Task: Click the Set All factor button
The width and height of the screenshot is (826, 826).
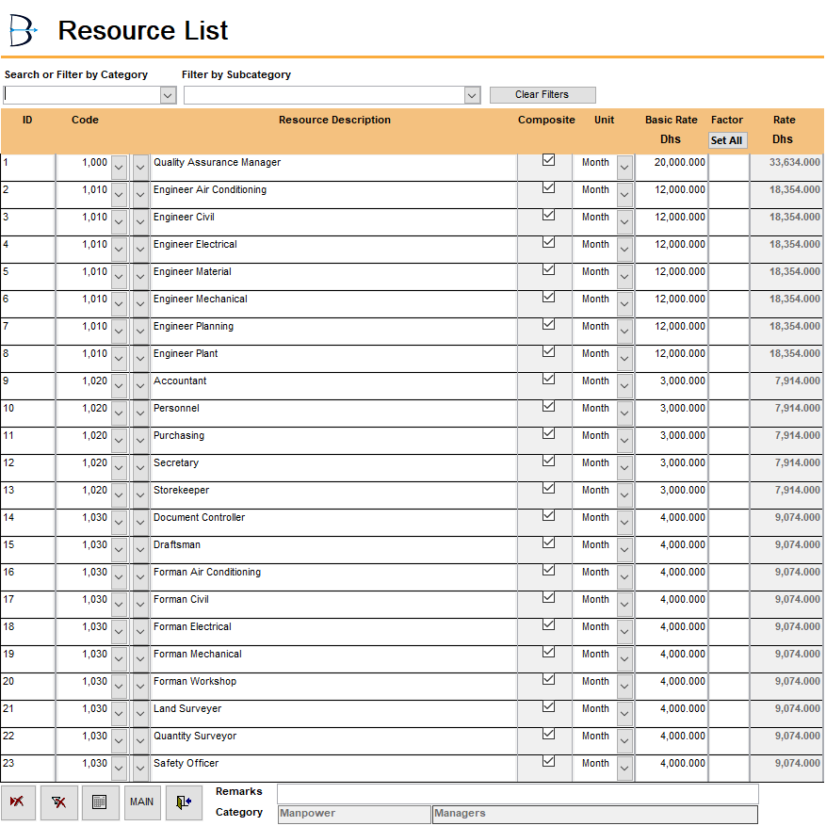Action: pos(726,140)
